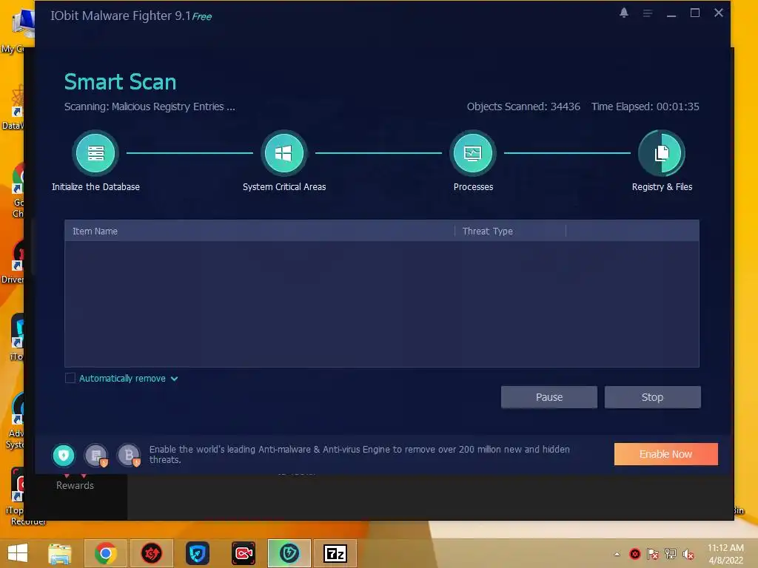Click Scanning: Malicious Registry Entries status text

pos(150,106)
